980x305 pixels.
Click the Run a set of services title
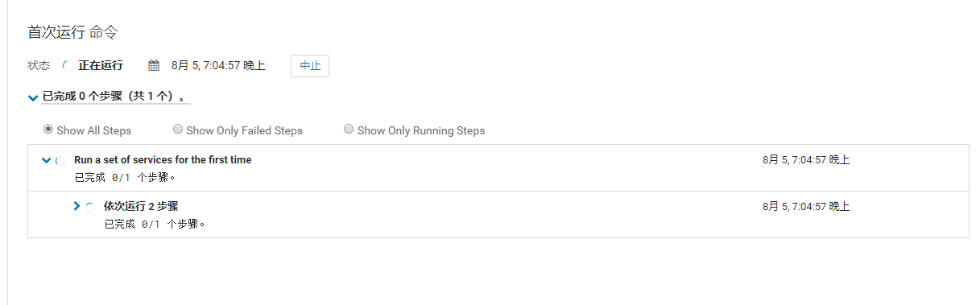163,160
